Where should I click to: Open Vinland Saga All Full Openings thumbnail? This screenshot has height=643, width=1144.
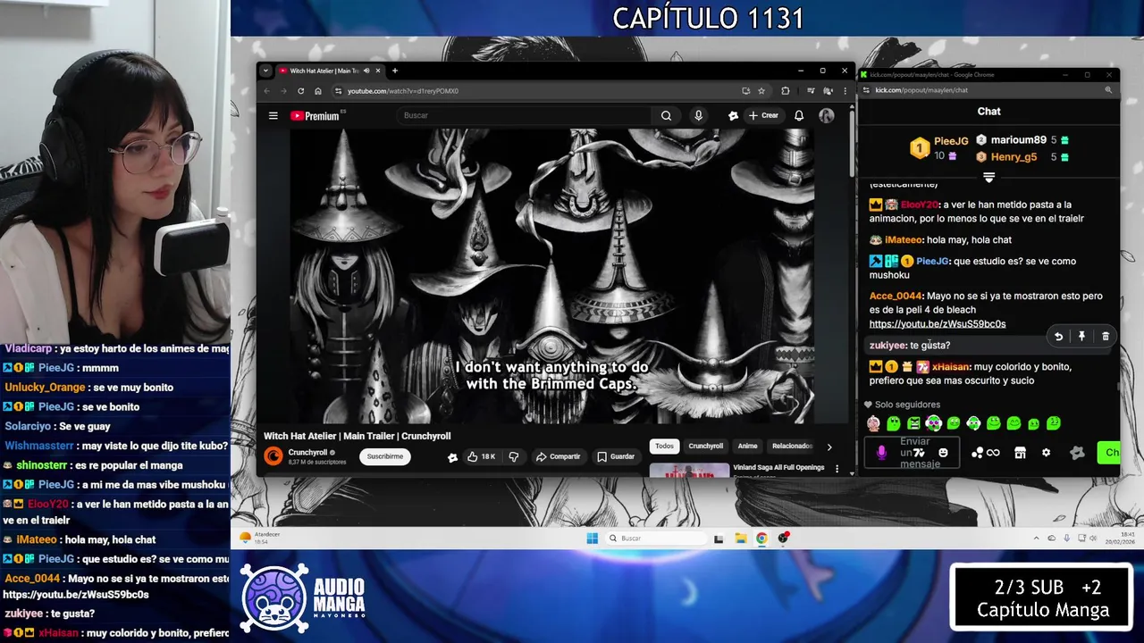point(689,470)
